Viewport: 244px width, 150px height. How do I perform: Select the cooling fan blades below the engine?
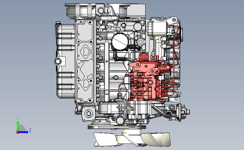132,139
